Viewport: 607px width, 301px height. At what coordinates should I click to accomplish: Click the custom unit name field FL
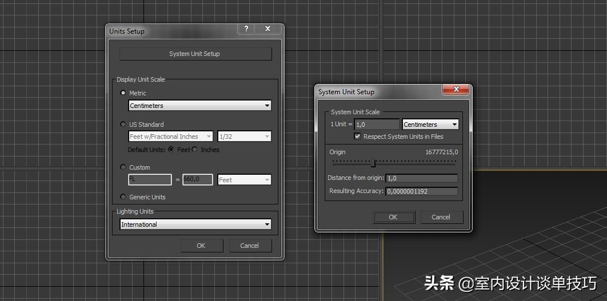[150, 179]
